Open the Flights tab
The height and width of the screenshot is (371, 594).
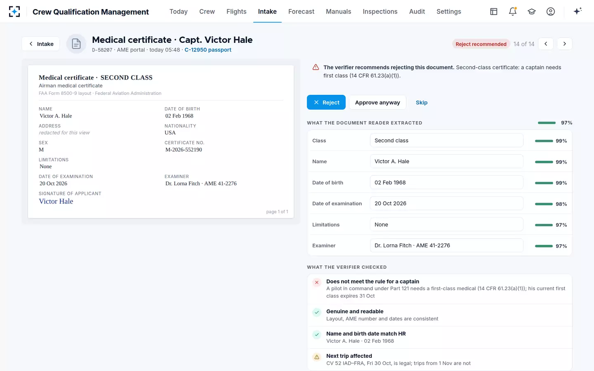[236, 12]
